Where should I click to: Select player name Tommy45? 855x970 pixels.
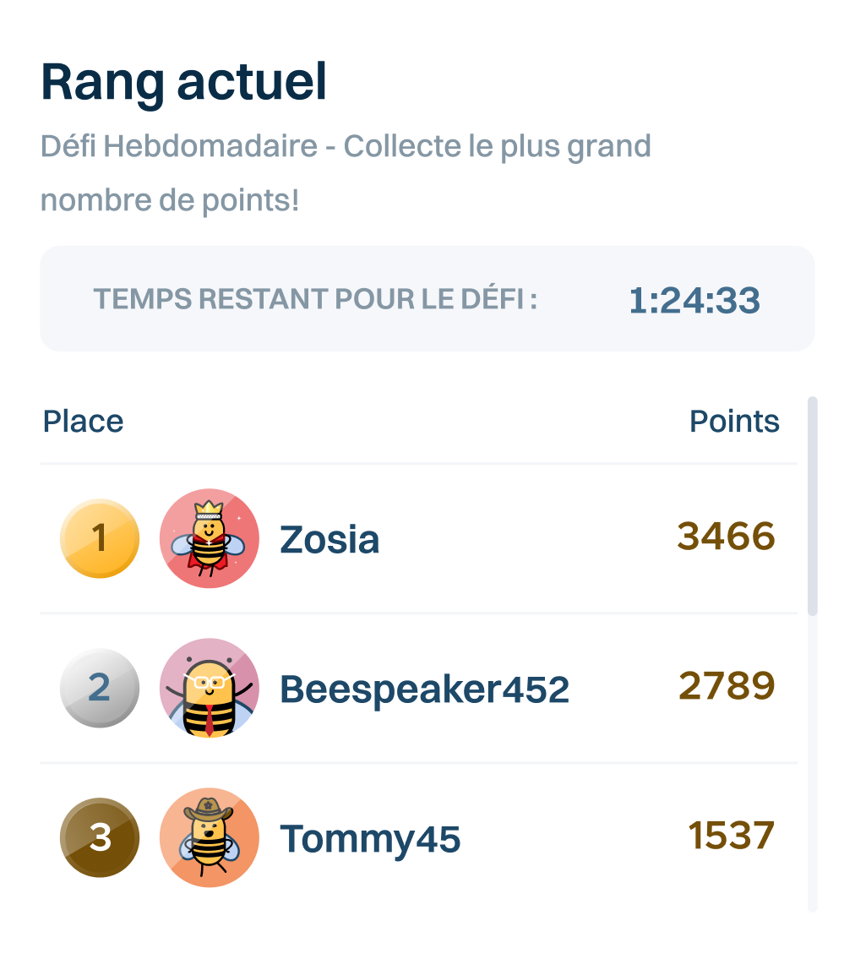pyautogui.click(x=370, y=839)
